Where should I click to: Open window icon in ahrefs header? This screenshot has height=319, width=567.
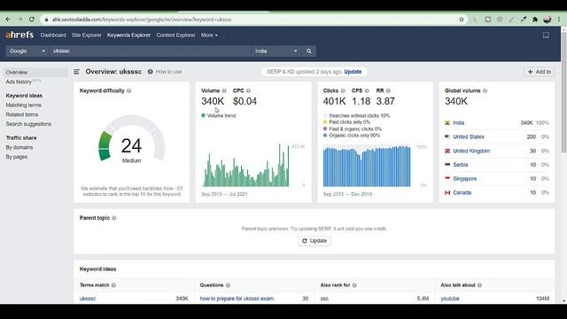pyautogui.click(x=546, y=35)
